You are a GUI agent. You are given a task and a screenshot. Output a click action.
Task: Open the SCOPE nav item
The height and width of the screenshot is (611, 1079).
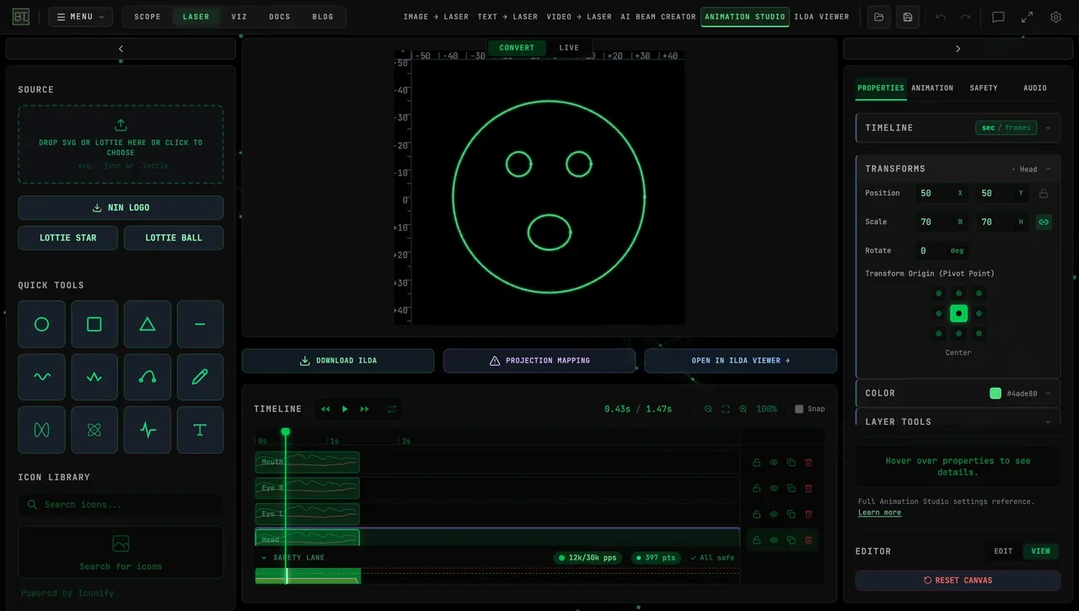[x=148, y=17]
